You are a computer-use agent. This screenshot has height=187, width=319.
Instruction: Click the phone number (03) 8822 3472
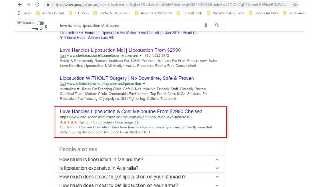coord(157,55)
